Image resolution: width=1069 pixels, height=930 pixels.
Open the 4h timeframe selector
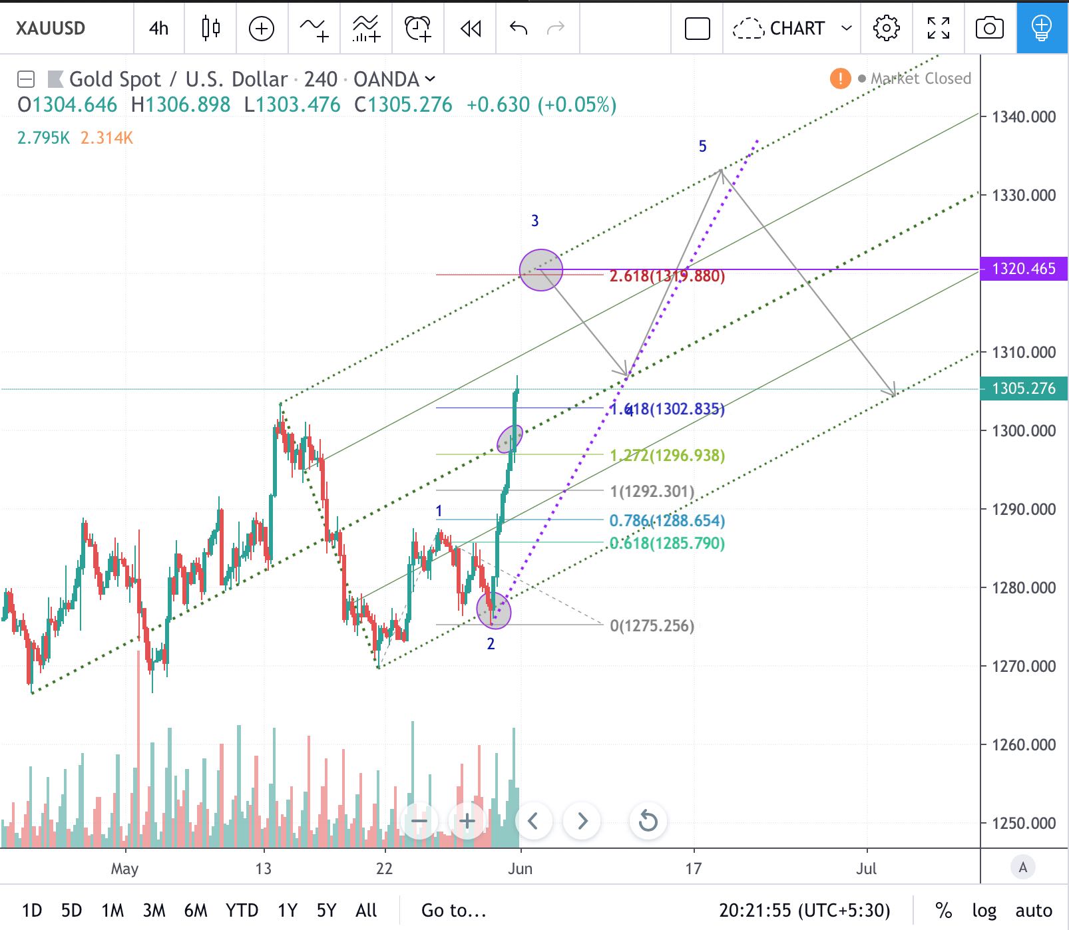pyautogui.click(x=158, y=28)
